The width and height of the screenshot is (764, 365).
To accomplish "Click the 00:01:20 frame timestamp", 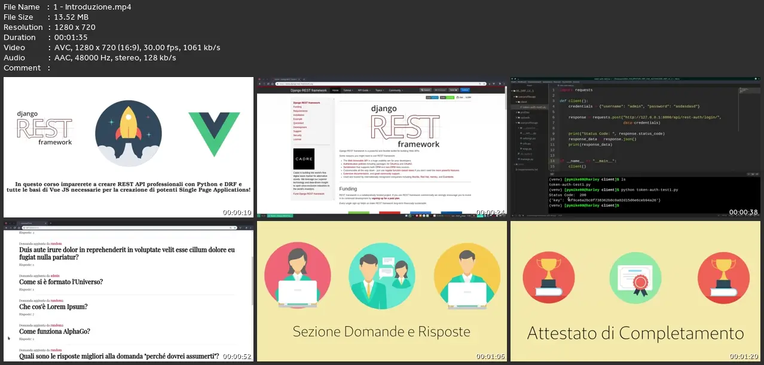I will pos(743,357).
